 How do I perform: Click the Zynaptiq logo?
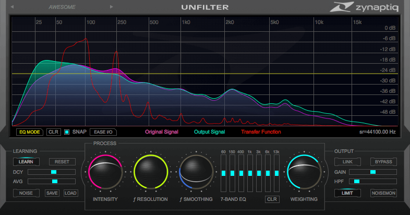367,7
